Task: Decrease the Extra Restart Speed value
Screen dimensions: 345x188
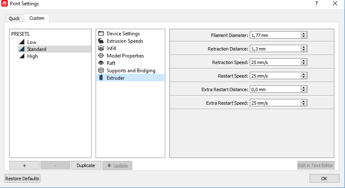Action: tap(304, 104)
